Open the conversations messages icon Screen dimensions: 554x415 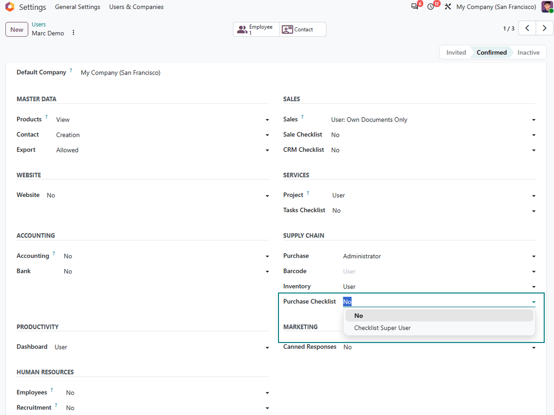click(415, 7)
